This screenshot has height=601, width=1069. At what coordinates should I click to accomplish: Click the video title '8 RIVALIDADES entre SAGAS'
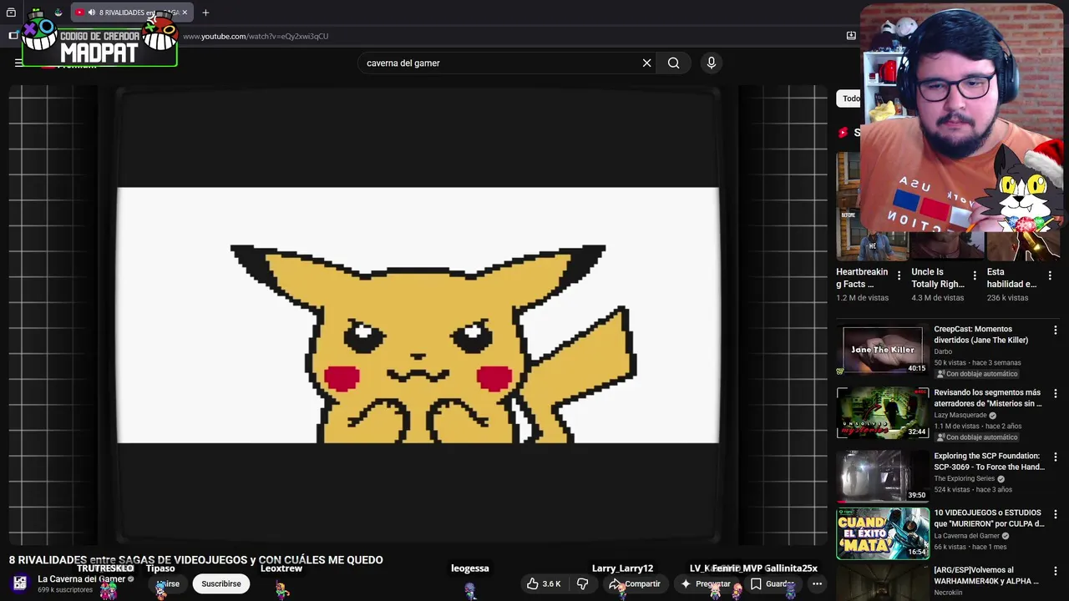click(195, 560)
